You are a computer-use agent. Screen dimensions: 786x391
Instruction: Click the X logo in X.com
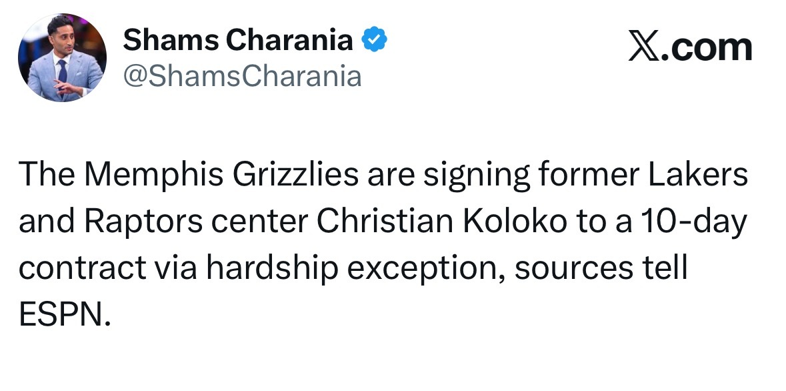[643, 48]
